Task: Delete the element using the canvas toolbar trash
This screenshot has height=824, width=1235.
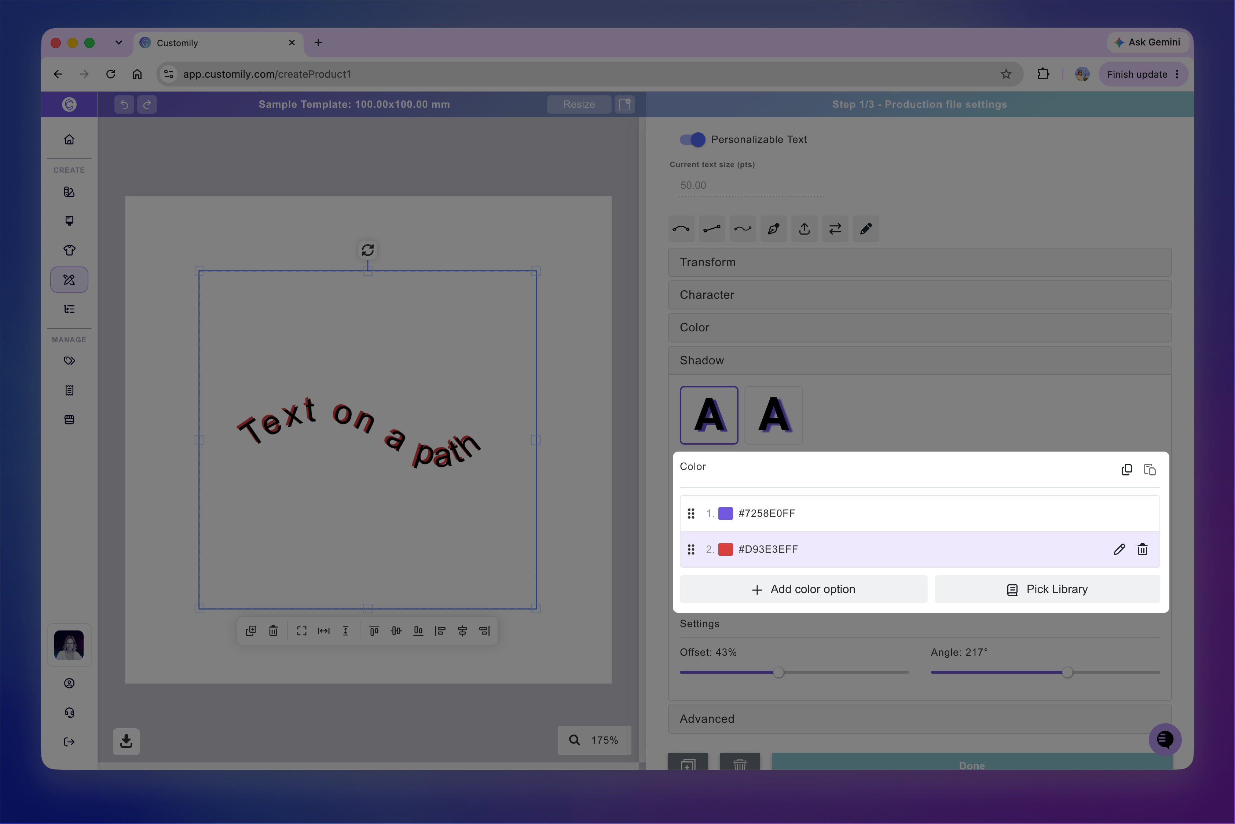Action: [x=274, y=630]
